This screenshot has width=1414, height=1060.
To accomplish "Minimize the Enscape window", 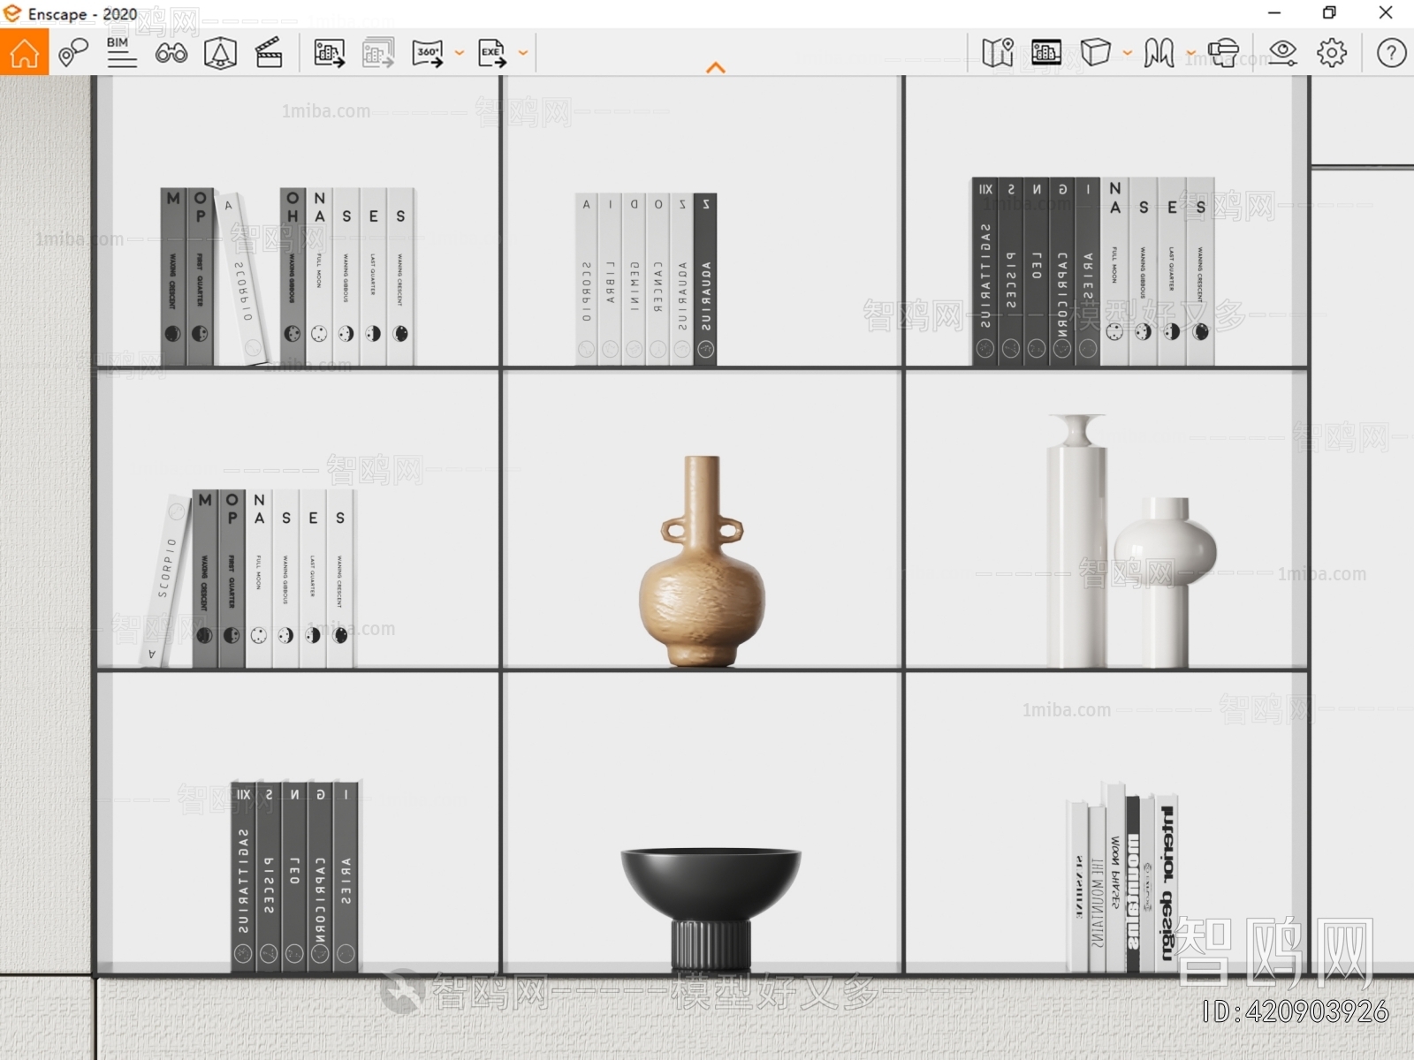I will pyautogui.click(x=1274, y=12).
